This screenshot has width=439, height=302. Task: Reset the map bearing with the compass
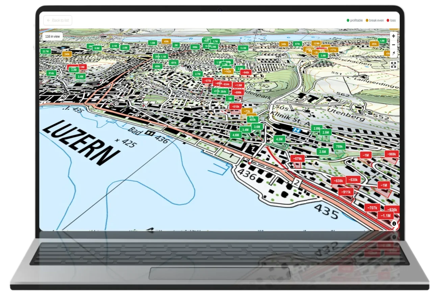click(x=394, y=53)
